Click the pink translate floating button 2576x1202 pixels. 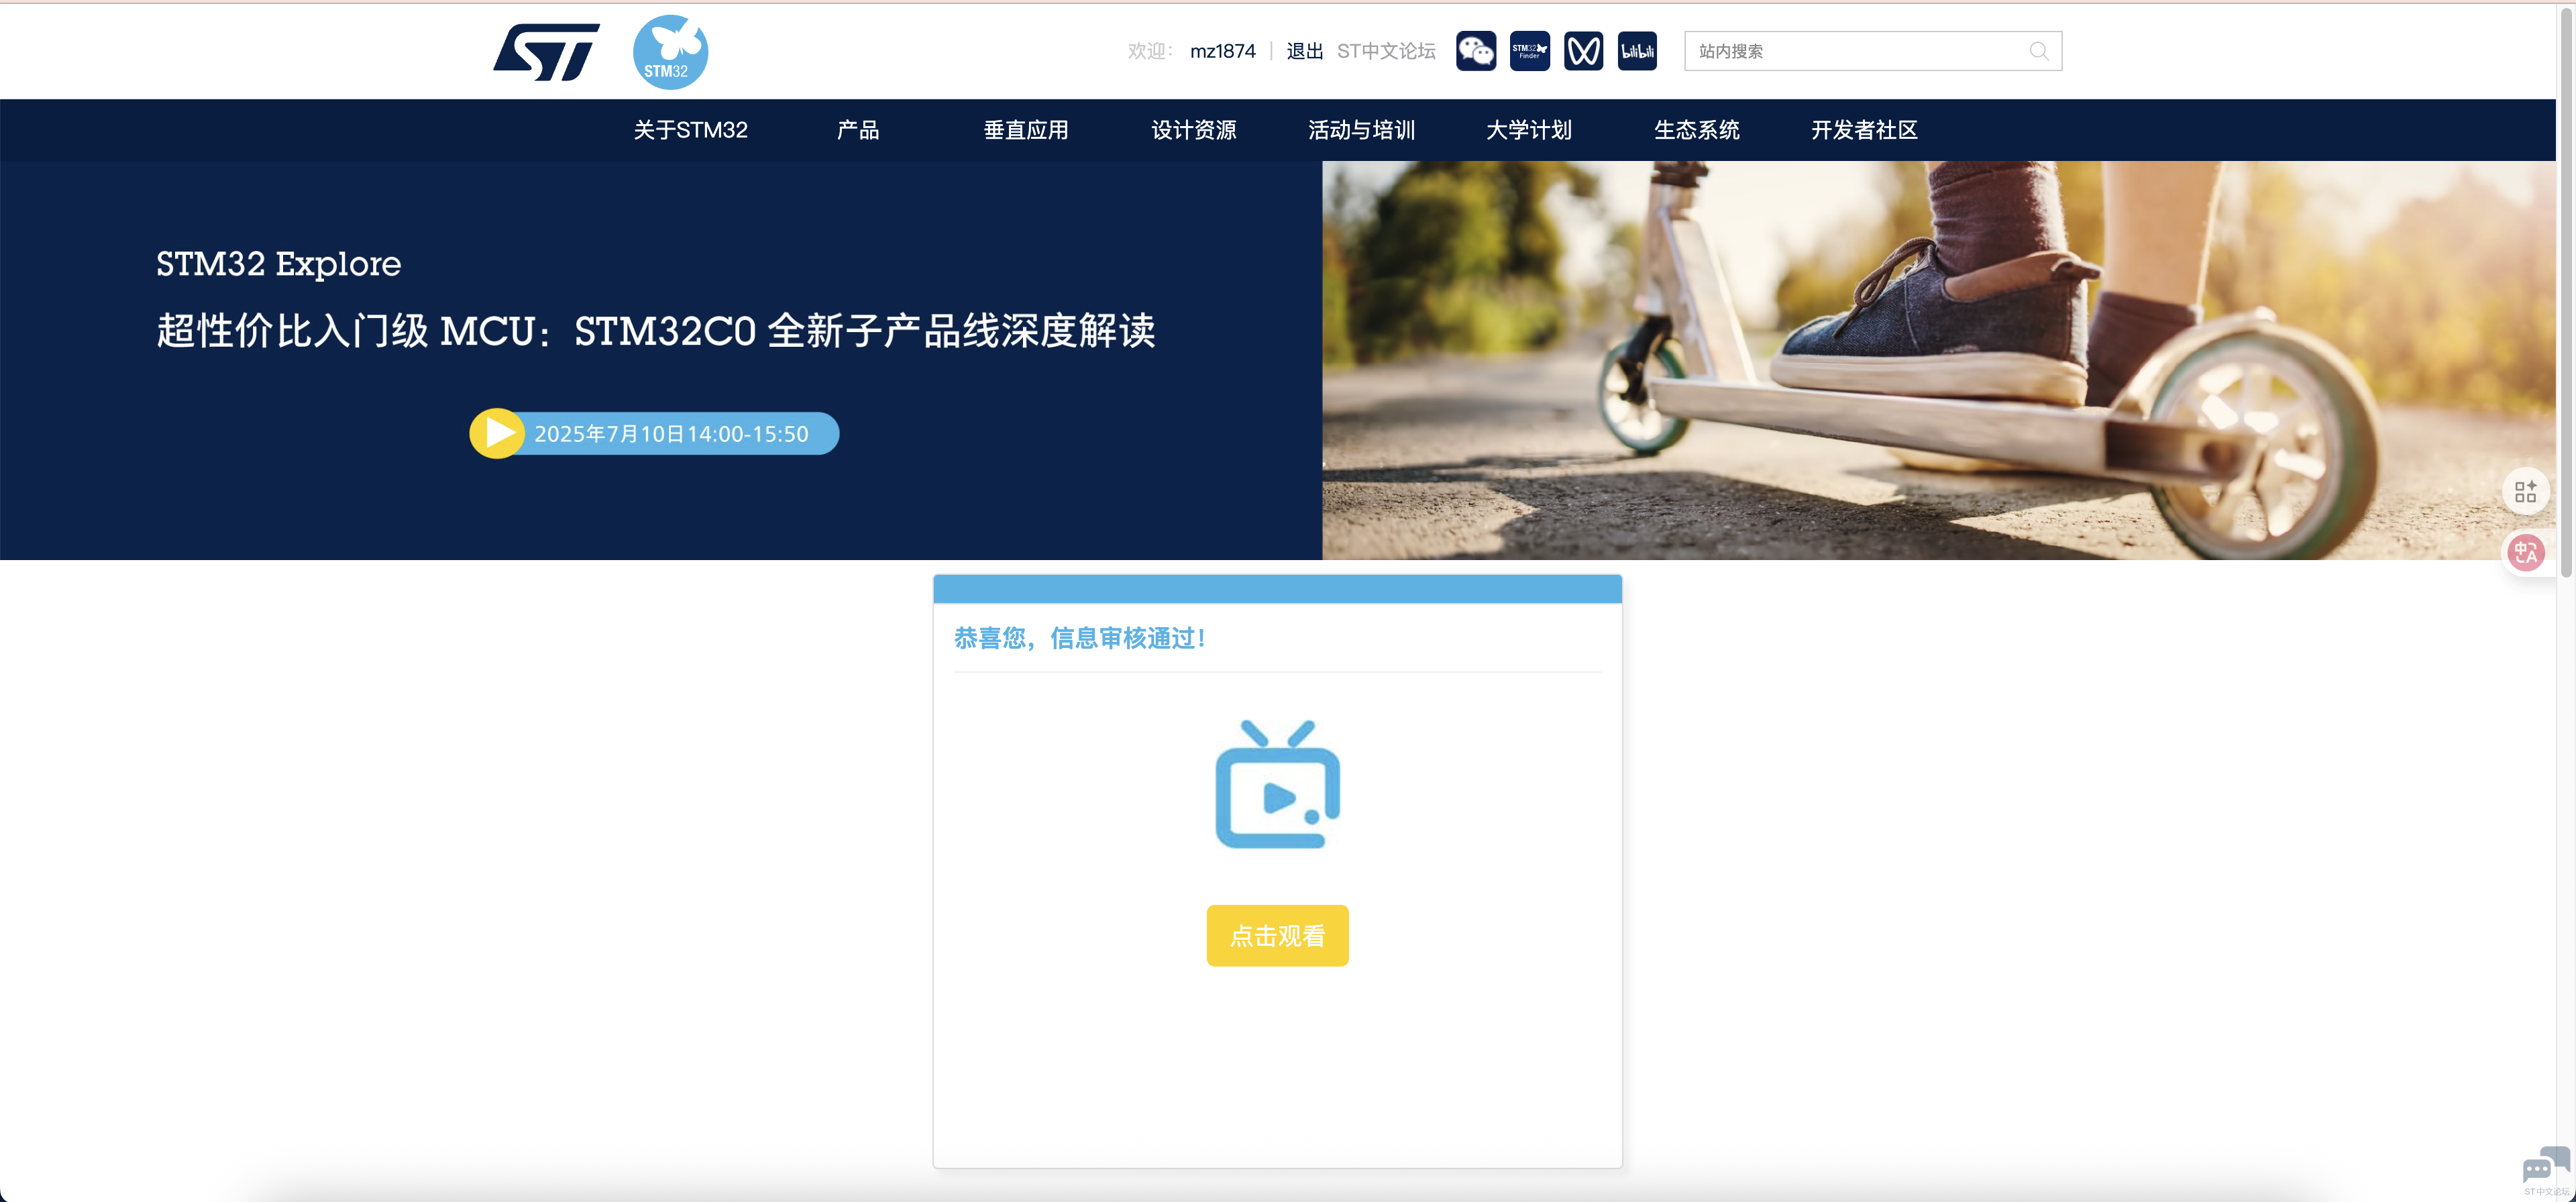click(2526, 552)
